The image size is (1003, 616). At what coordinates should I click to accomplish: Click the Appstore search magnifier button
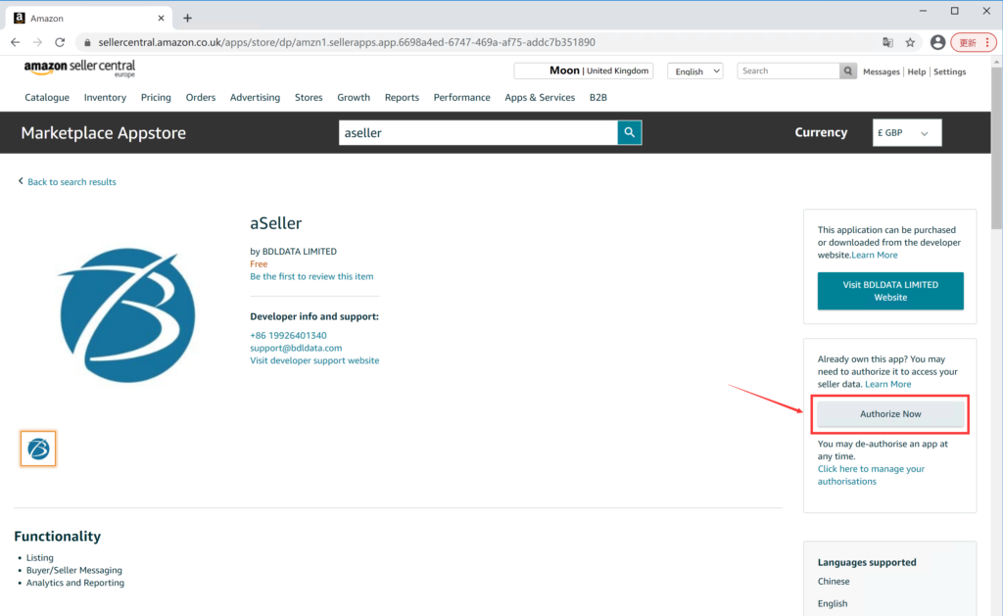click(x=630, y=132)
